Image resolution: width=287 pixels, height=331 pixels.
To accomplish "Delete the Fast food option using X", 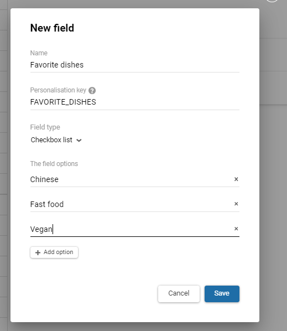I will (236, 204).
